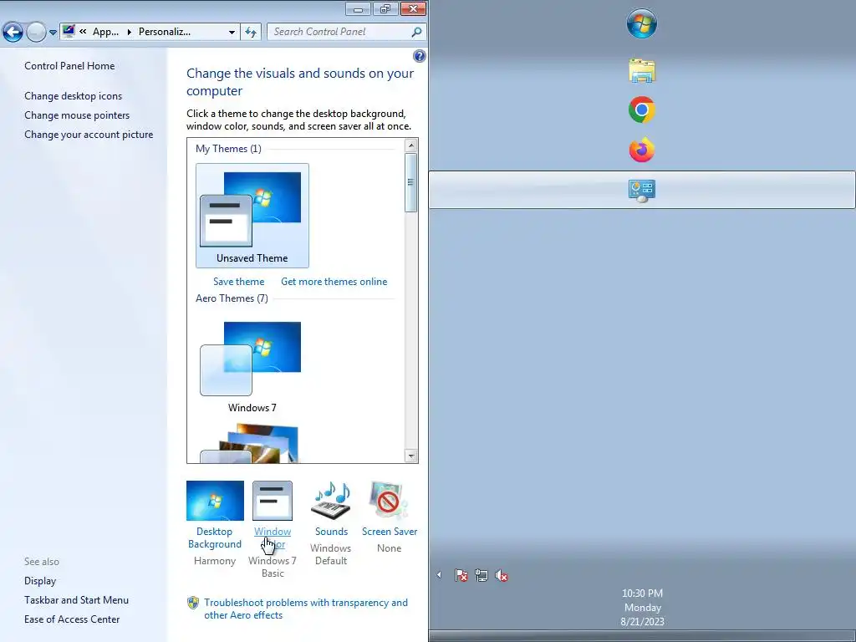
Task: Click the network tray icon
Action: [481, 575]
